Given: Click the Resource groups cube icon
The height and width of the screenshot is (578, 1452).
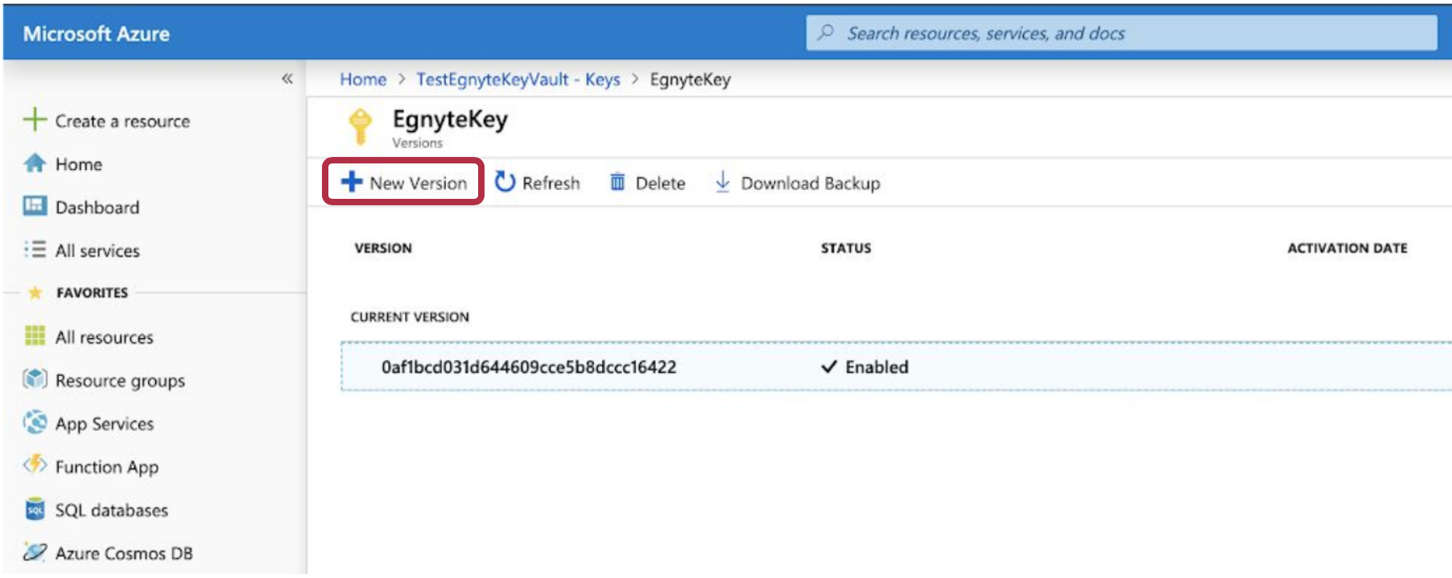Looking at the screenshot, I should tap(35, 378).
